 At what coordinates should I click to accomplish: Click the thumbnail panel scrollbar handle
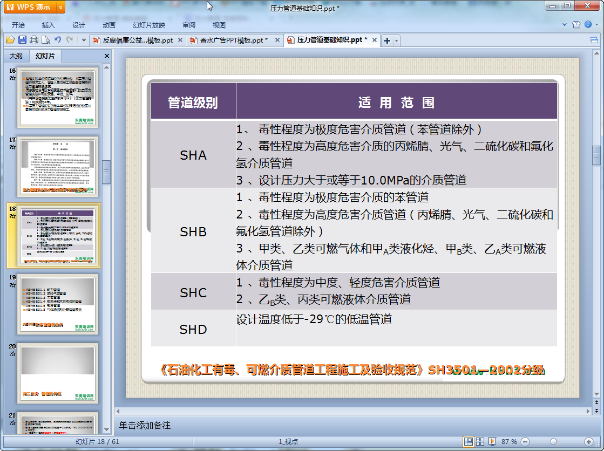107,172
